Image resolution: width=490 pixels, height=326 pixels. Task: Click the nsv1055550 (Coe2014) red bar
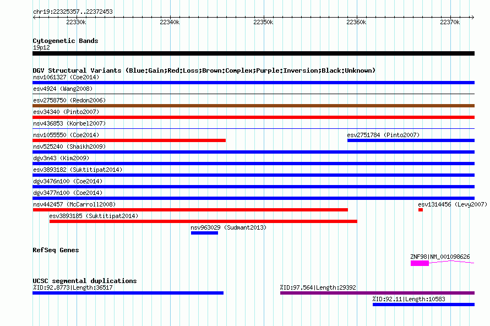[x=129, y=140]
